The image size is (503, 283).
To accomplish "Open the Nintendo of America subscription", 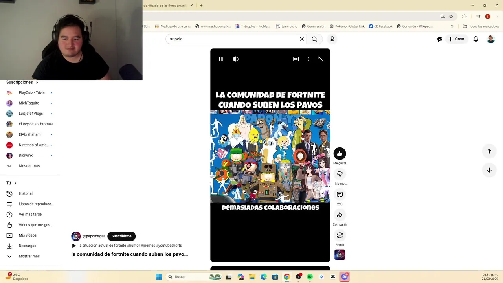I will pyautogui.click(x=29, y=145).
